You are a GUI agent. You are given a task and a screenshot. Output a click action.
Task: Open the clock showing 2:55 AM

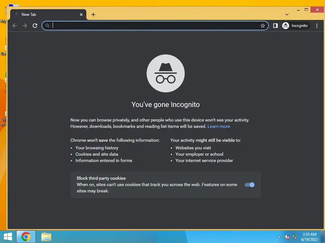click(x=309, y=237)
